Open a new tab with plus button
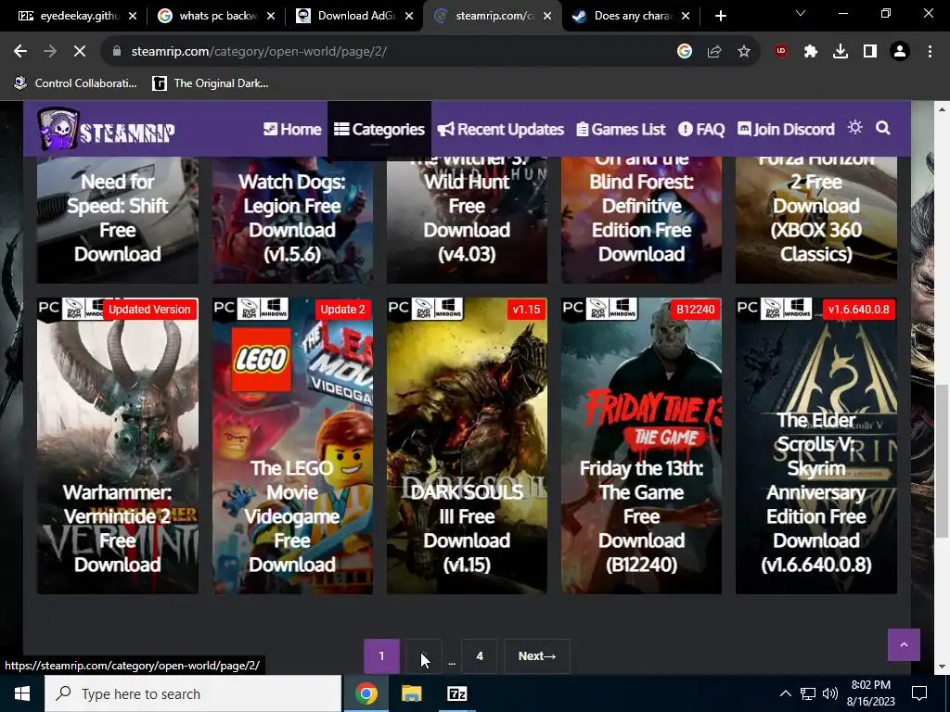 pyautogui.click(x=720, y=16)
